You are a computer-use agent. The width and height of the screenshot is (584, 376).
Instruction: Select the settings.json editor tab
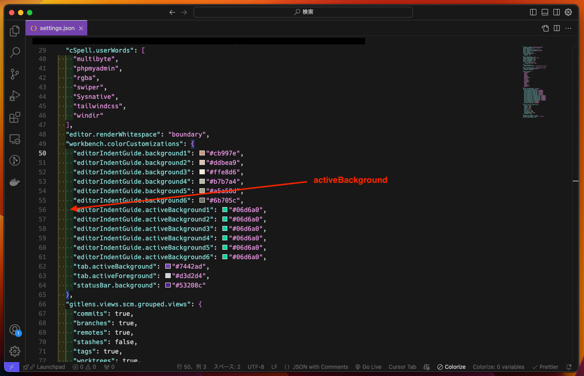click(57, 28)
